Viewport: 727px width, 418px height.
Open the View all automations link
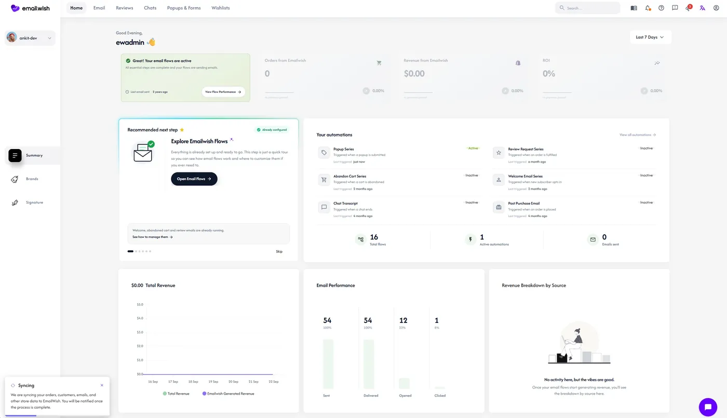click(638, 135)
